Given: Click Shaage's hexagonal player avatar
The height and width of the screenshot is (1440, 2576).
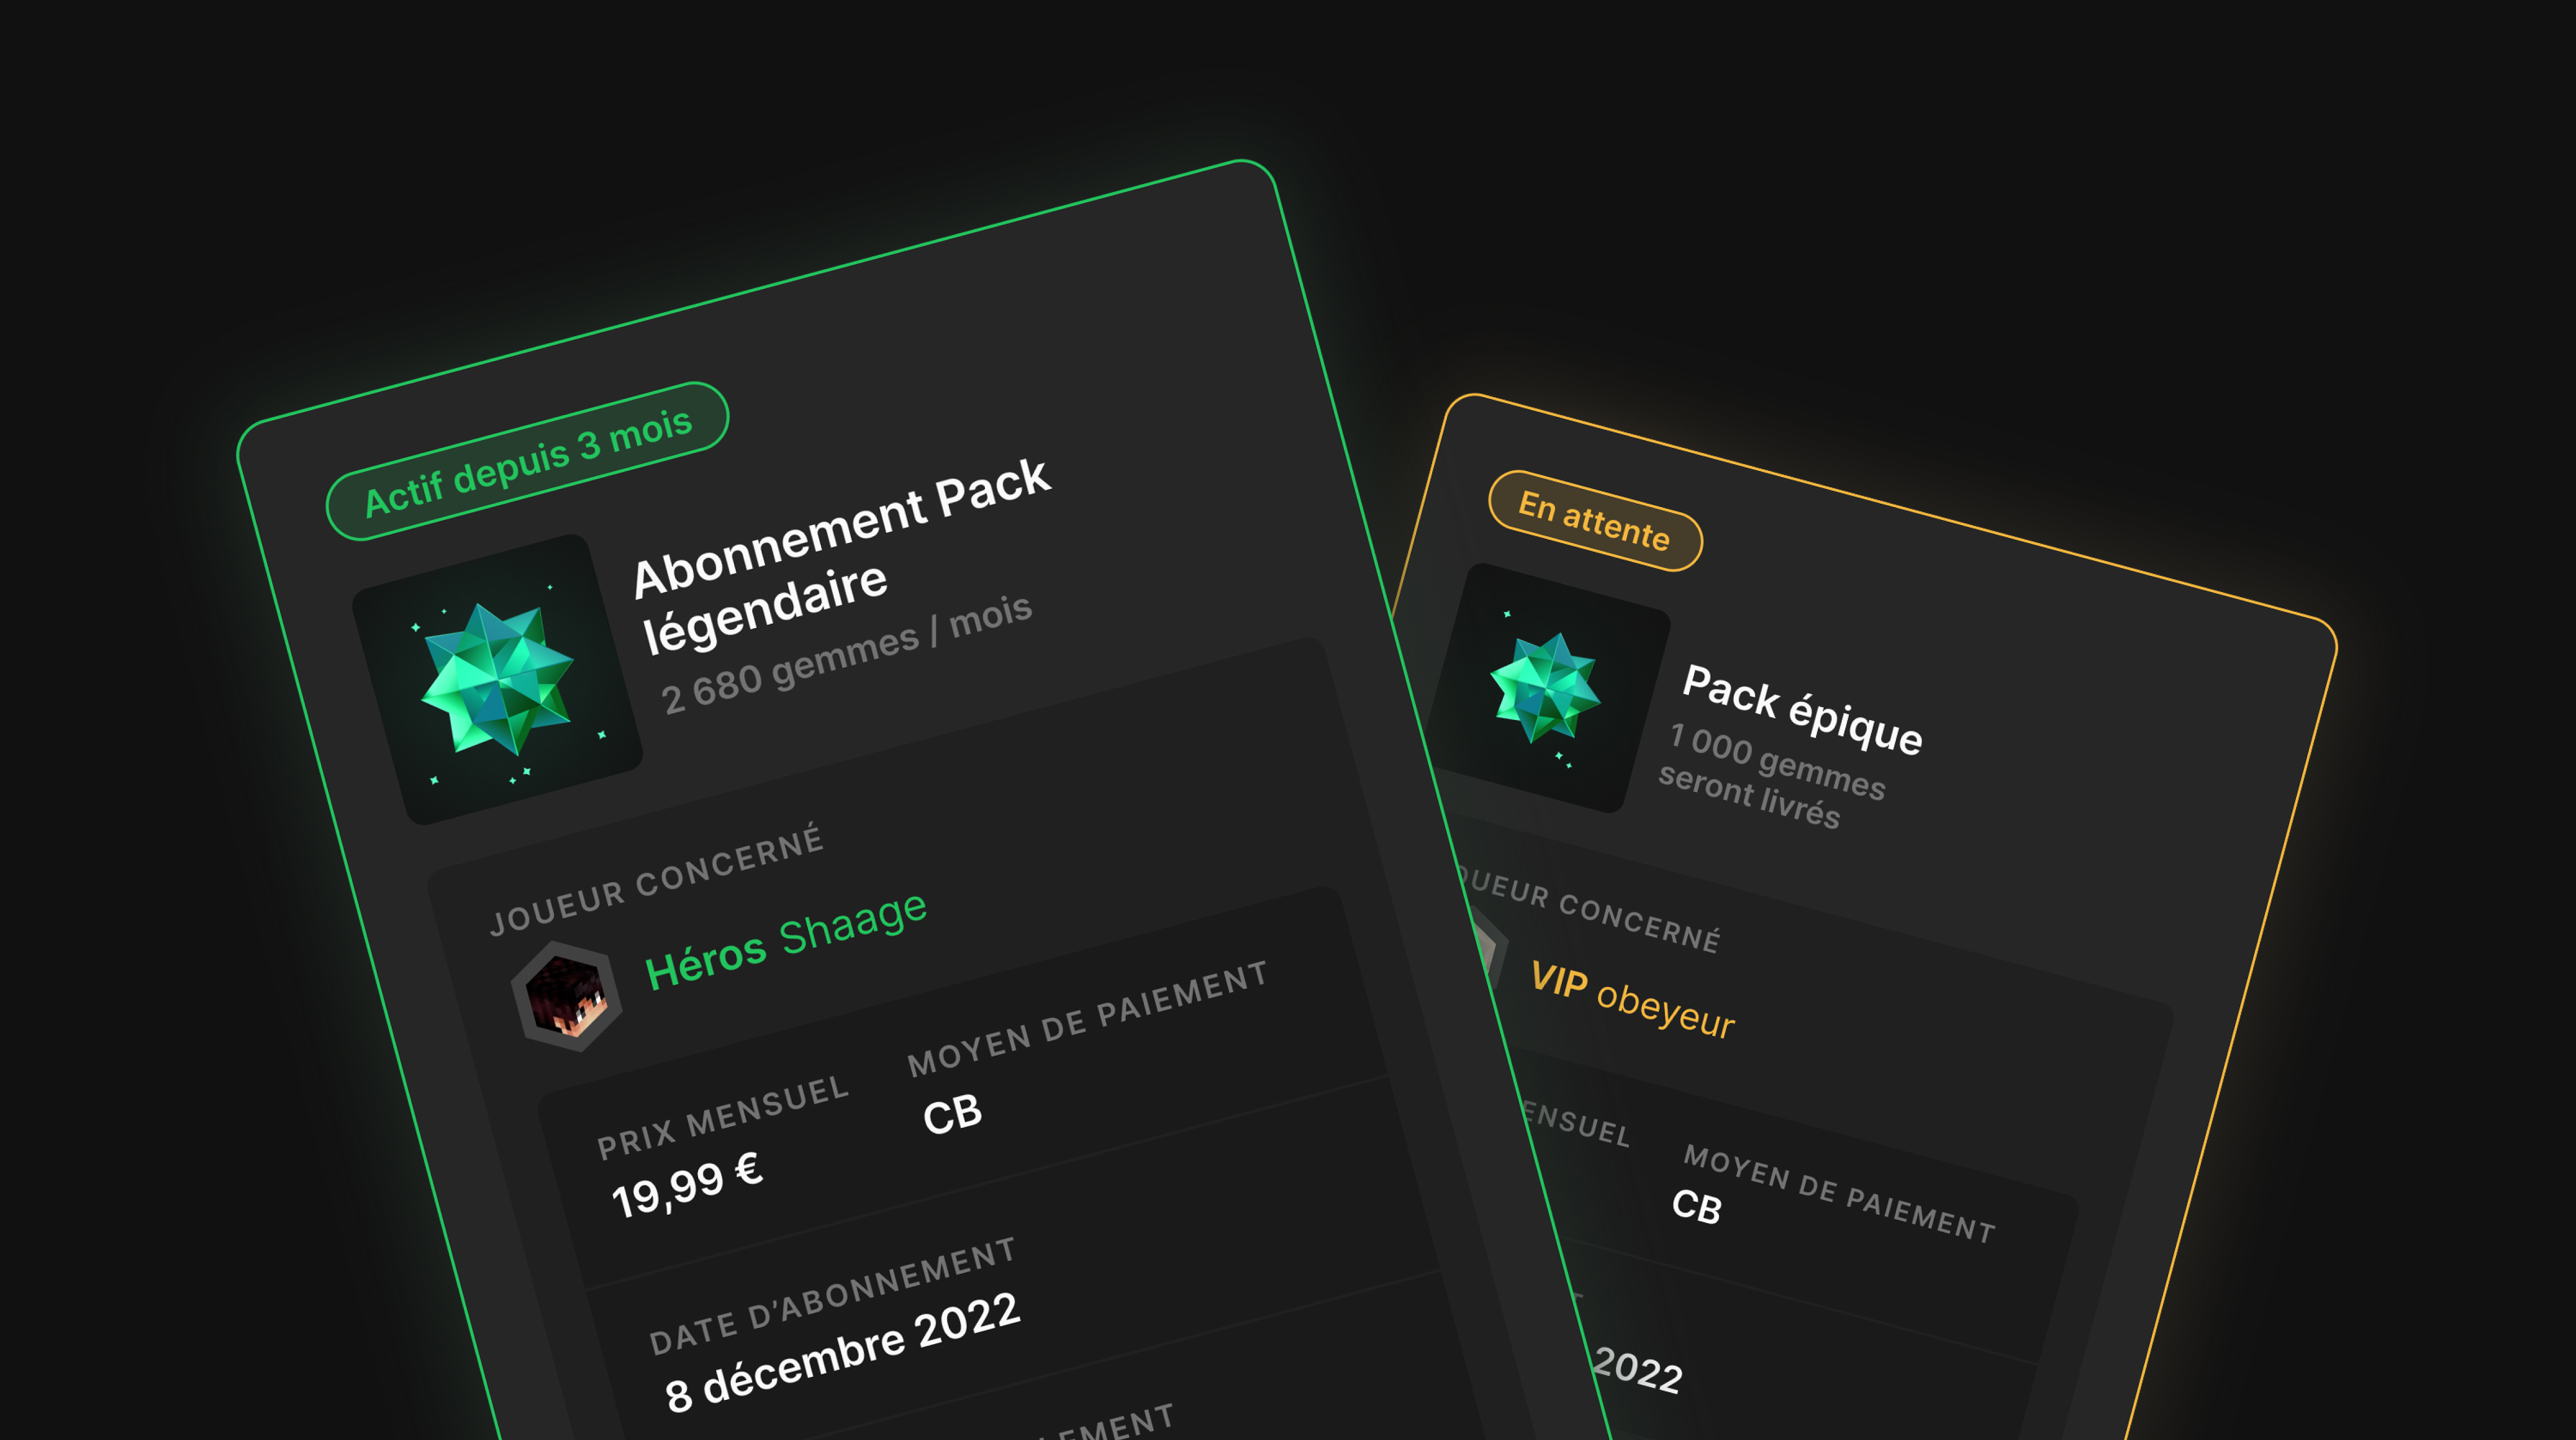Looking at the screenshot, I should point(567,996).
